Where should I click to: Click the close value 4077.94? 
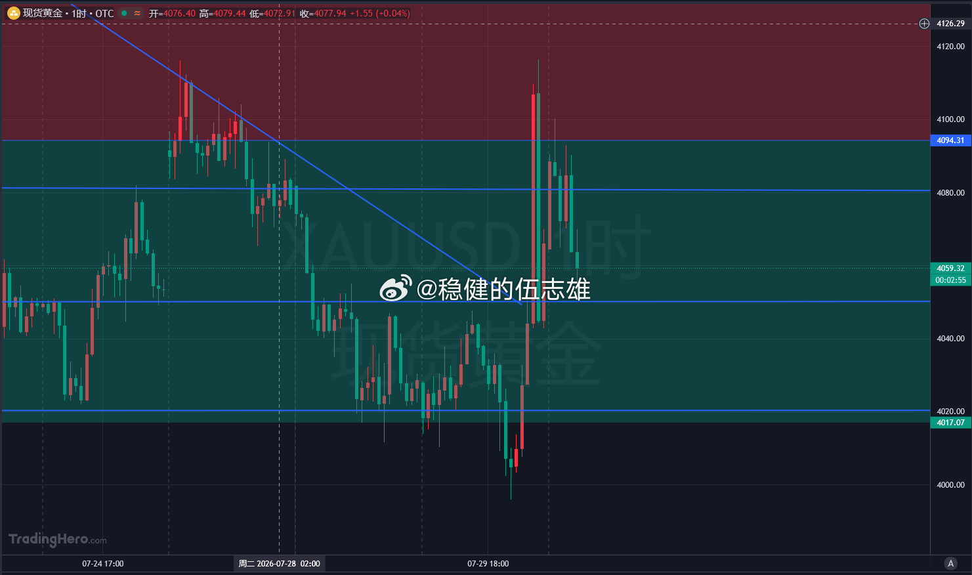[330, 13]
